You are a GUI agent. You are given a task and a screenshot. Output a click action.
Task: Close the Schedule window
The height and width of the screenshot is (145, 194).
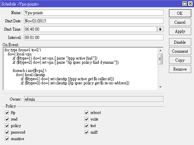(x=190, y=4)
